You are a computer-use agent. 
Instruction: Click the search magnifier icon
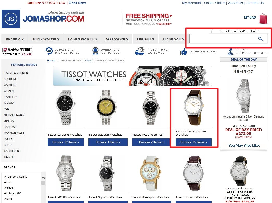260,39
